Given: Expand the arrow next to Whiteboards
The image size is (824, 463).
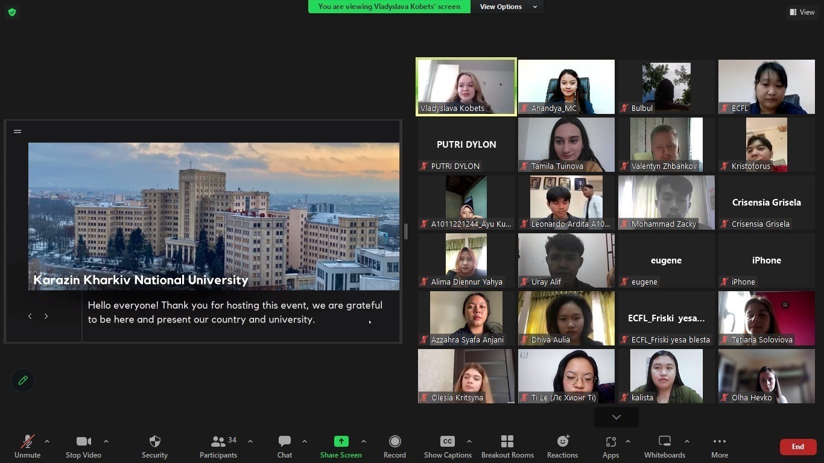Looking at the screenshot, I should pos(687,441).
